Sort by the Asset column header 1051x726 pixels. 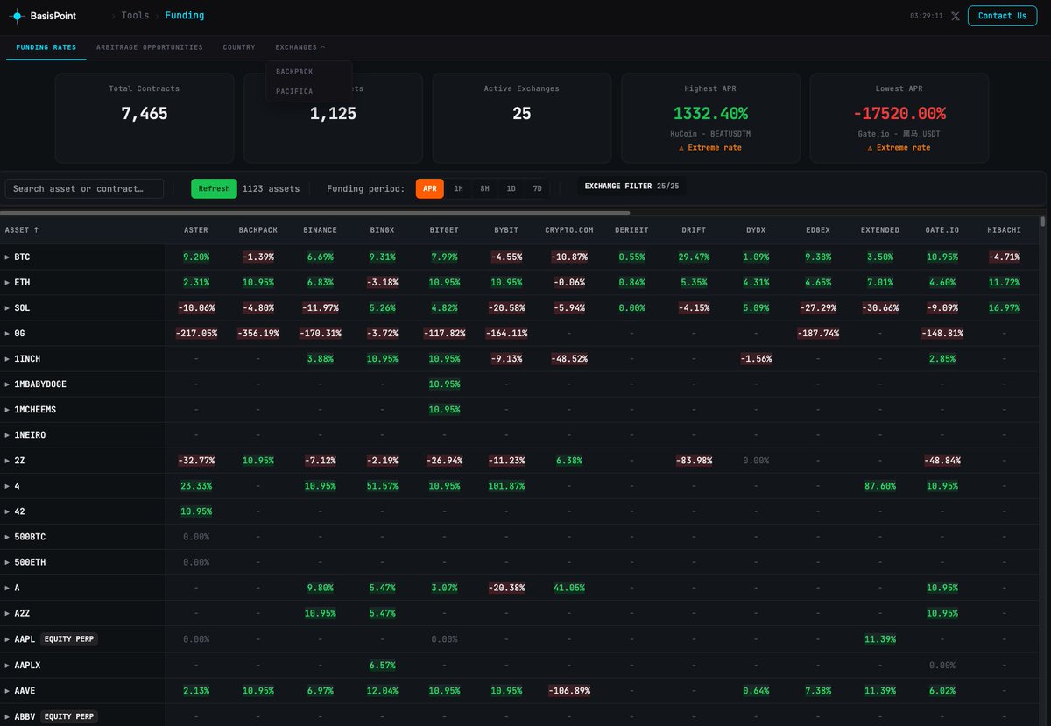[x=22, y=230]
